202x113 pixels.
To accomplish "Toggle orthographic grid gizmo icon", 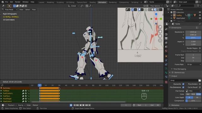I will 160,40.
